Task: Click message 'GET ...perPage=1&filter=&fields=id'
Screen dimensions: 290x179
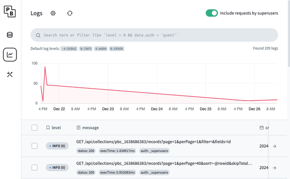Action: pyautogui.click(x=154, y=142)
